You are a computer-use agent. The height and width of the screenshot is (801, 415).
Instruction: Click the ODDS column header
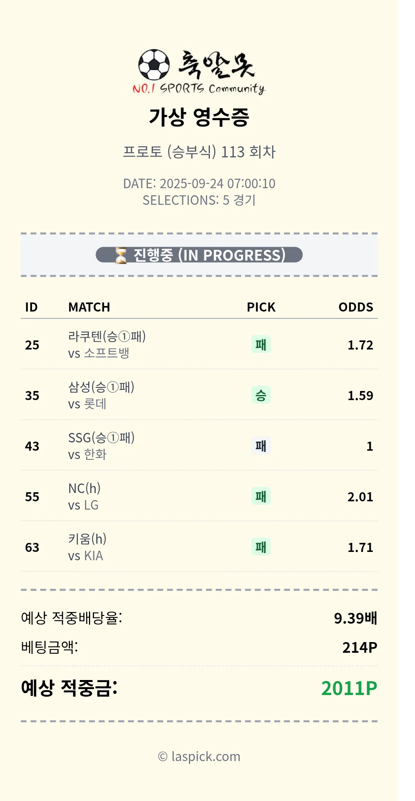click(356, 307)
